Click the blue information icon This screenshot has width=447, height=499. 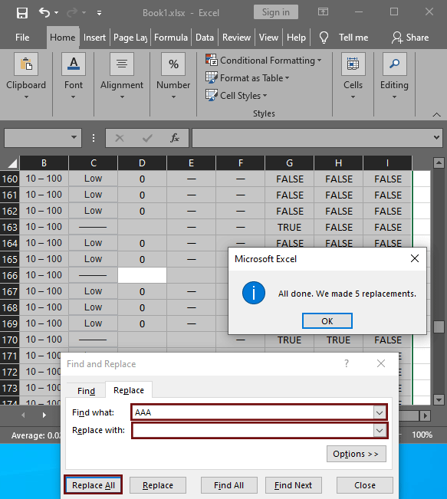pos(254,293)
